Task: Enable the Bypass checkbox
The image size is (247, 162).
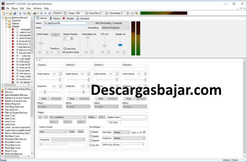Action: pos(91,136)
